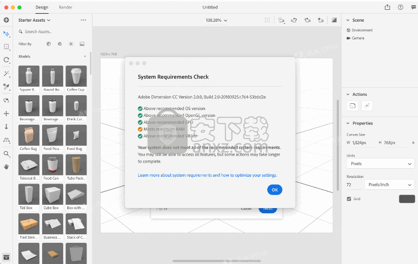
Task: Select Environment in the Scene panel
Action: [359, 30]
